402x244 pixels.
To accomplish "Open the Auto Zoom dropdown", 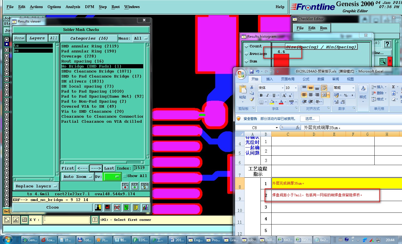I will coord(78,177).
